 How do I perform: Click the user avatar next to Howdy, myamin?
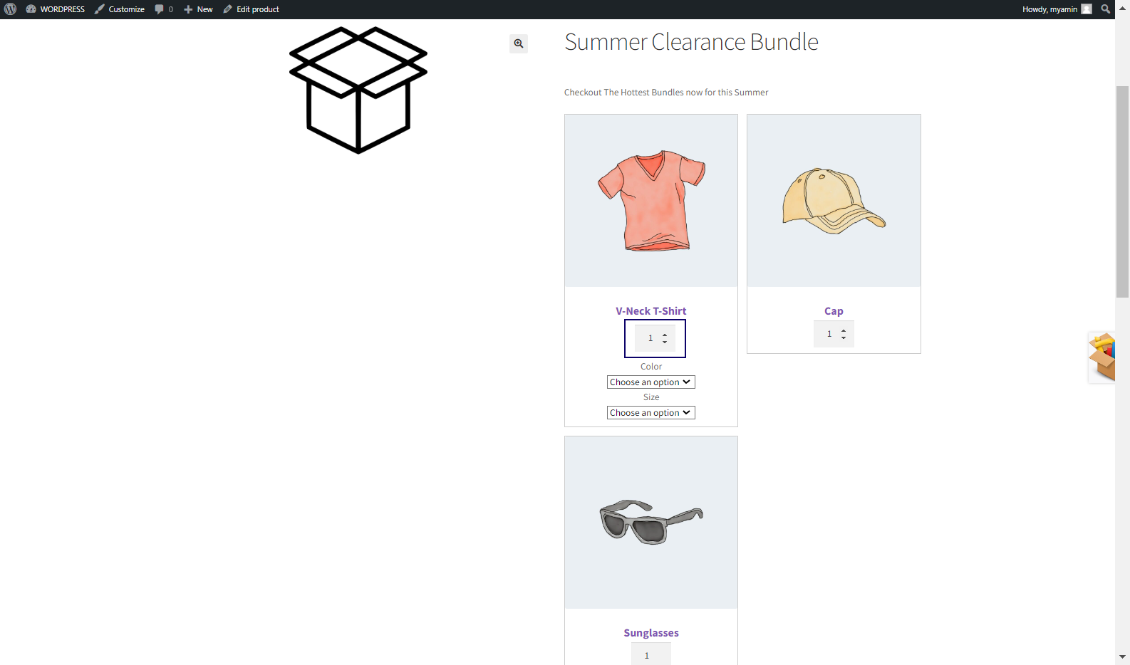(1087, 9)
